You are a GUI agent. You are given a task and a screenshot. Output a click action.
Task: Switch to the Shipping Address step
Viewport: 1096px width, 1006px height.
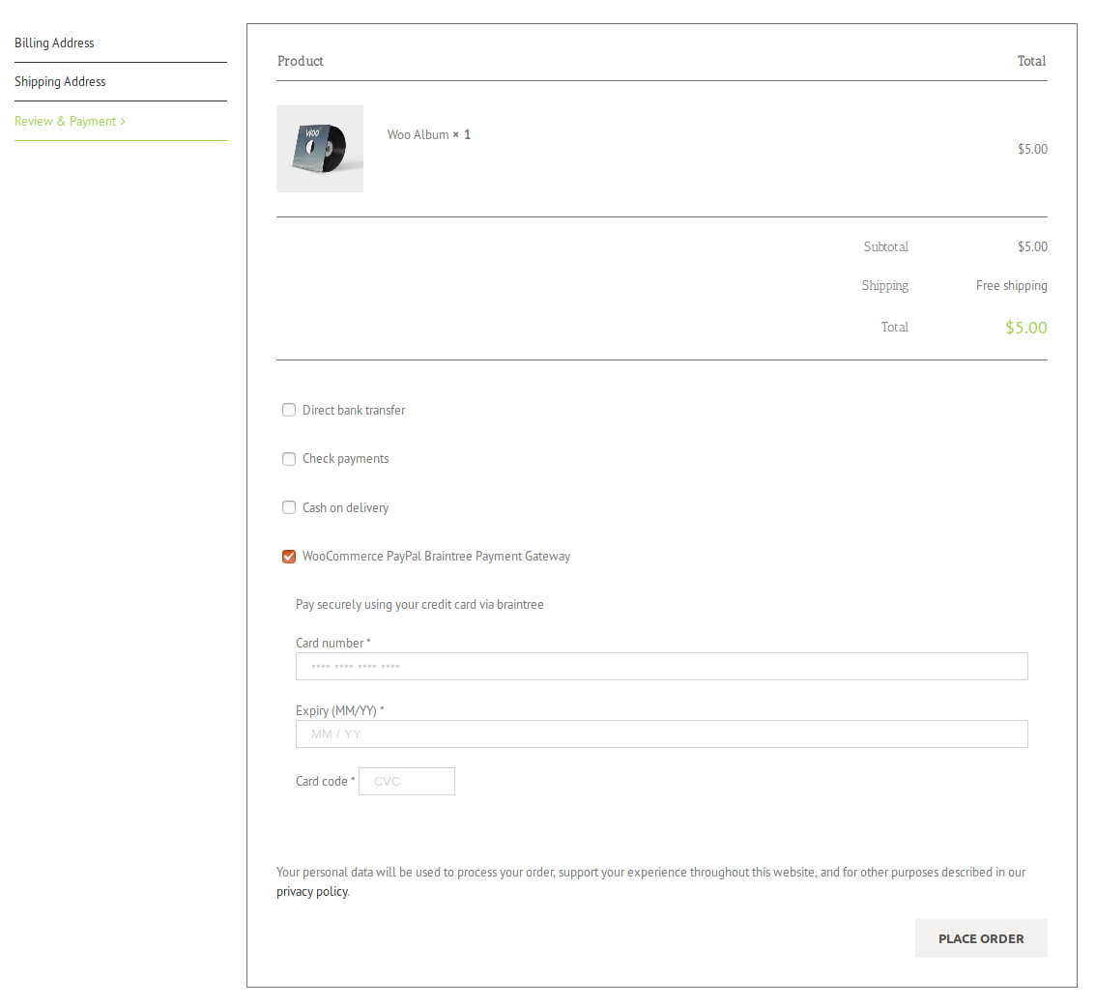(60, 82)
